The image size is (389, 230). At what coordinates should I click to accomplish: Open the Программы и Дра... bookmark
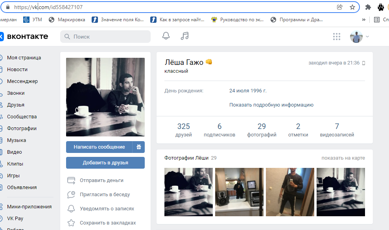coord(297,20)
